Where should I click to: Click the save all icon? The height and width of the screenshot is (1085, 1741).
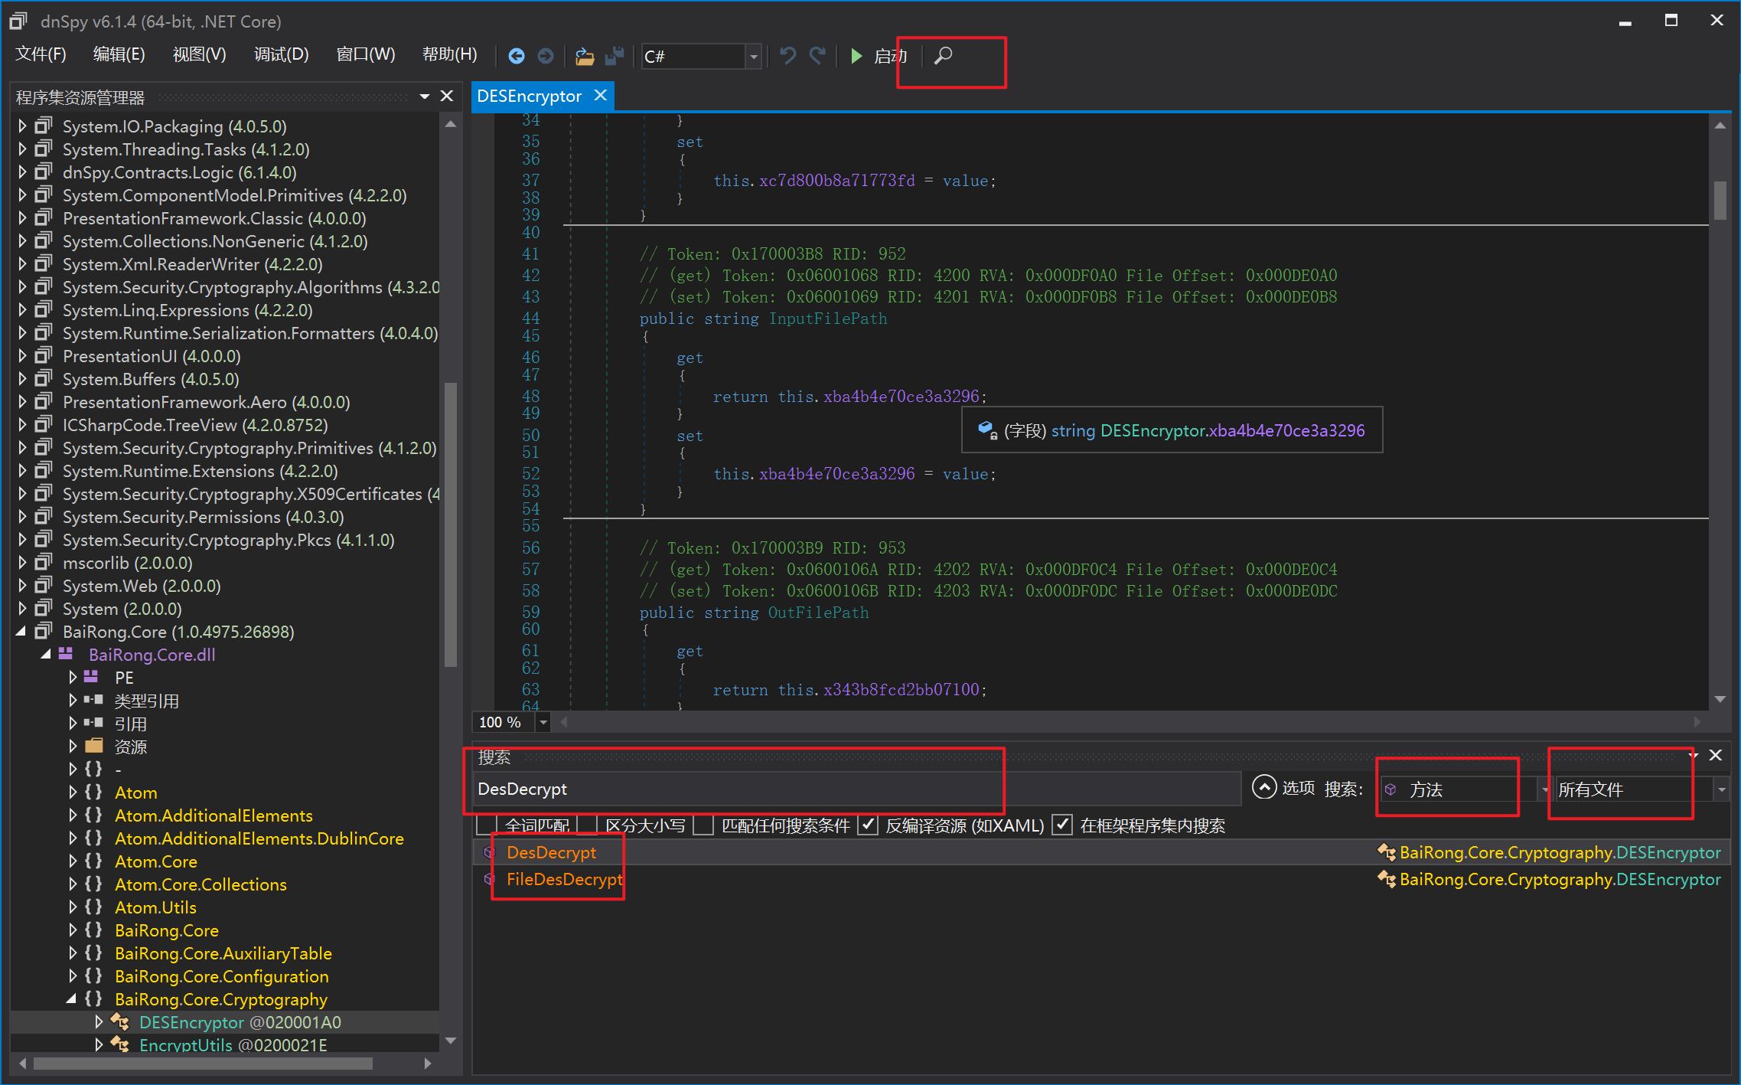click(x=615, y=56)
